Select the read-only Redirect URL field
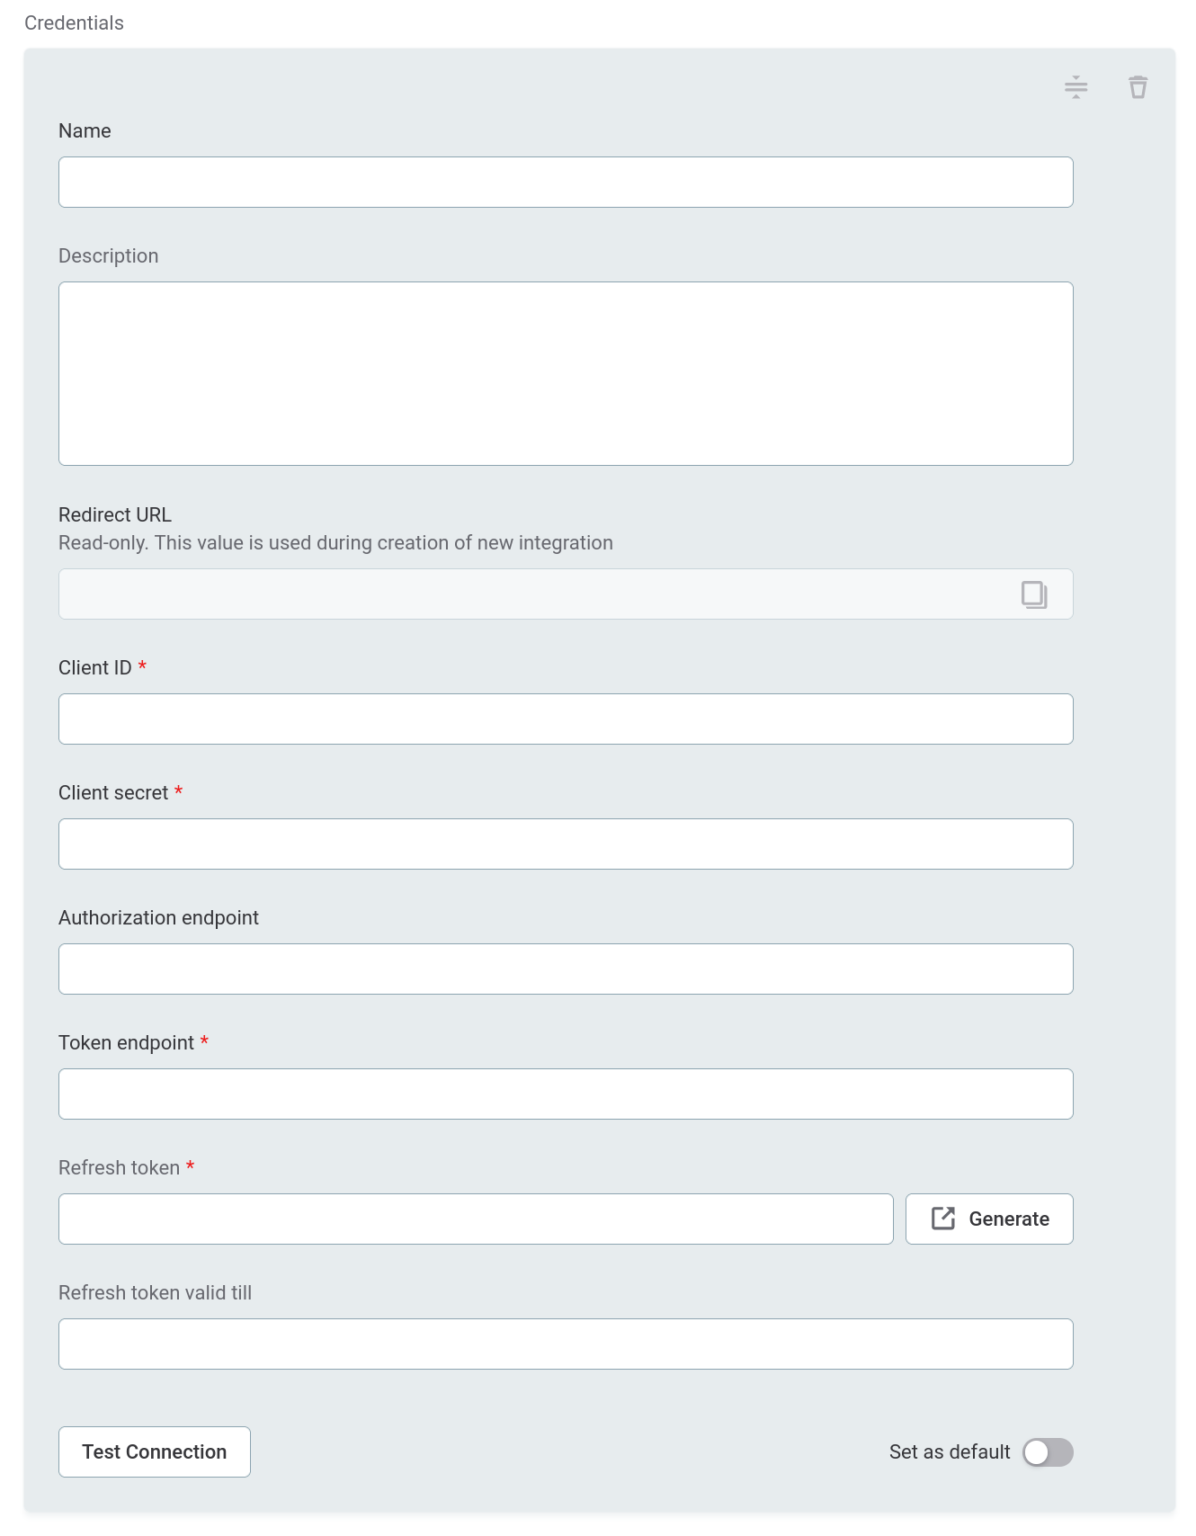 coord(531,594)
